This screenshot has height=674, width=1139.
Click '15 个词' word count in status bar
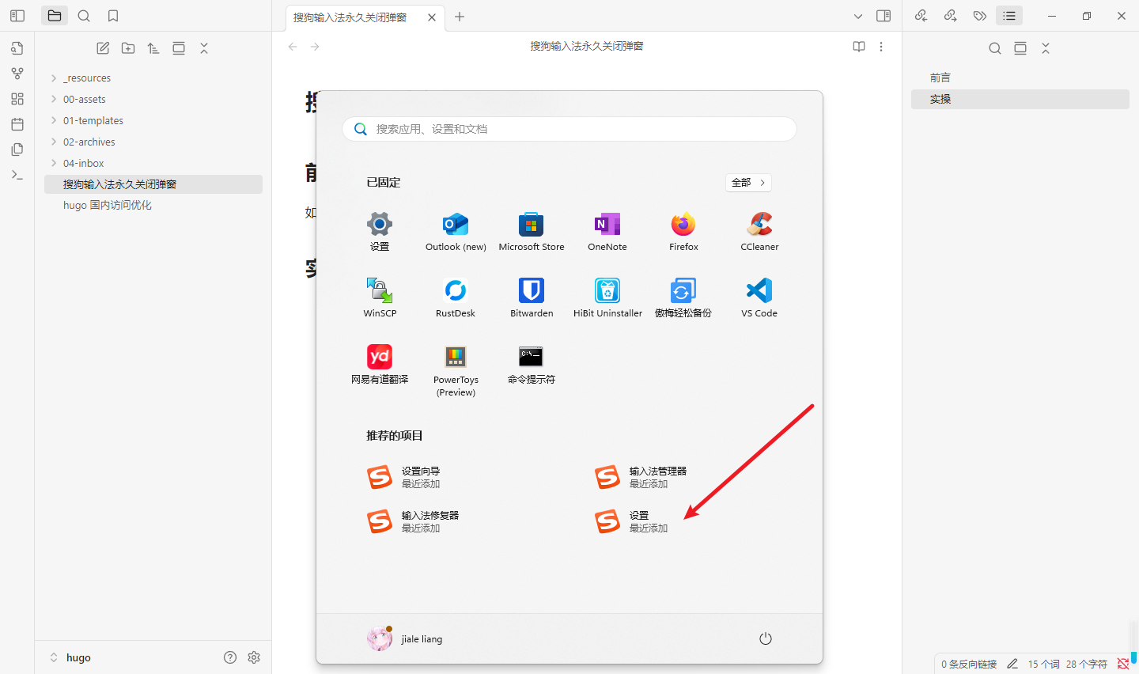coord(1043,664)
